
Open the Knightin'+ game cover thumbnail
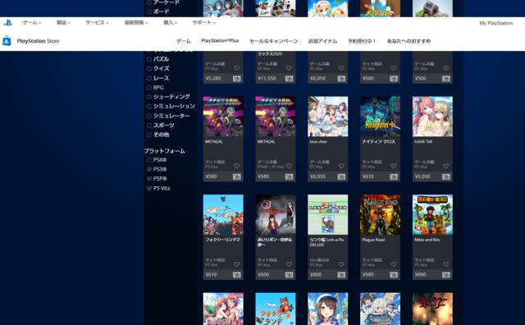(x=380, y=117)
